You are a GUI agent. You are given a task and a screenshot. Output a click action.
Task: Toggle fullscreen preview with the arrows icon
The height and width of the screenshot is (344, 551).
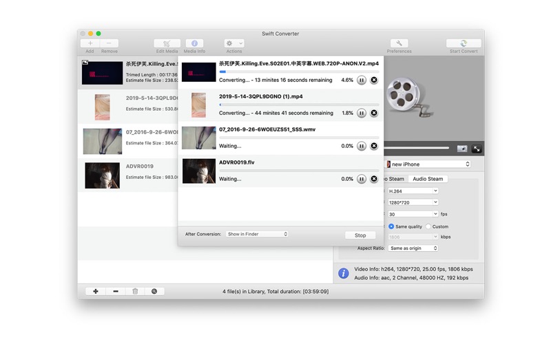pos(477,149)
